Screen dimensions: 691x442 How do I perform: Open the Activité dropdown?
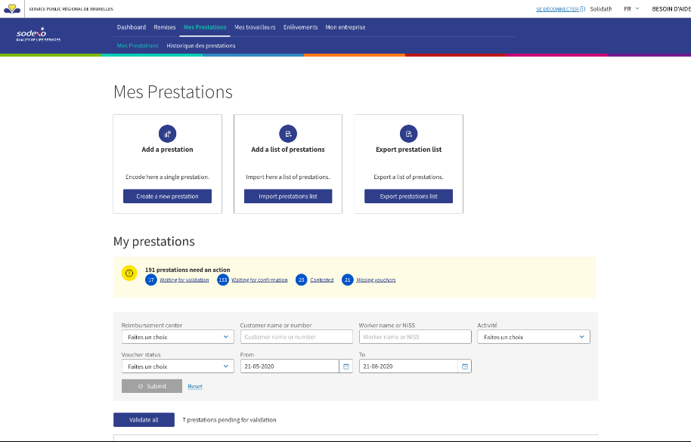tap(534, 337)
